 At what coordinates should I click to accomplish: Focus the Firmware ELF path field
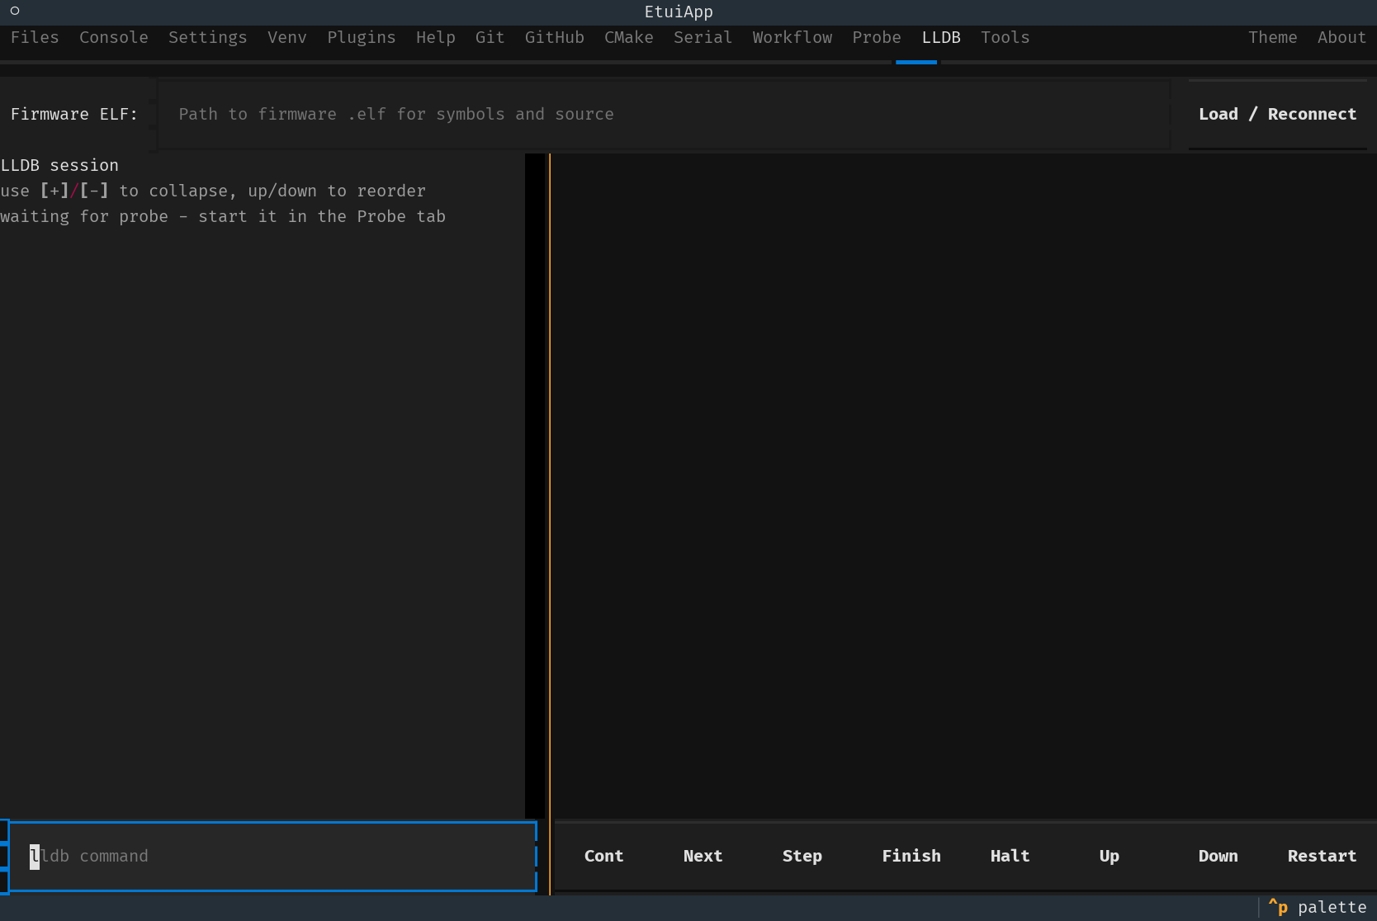point(664,114)
